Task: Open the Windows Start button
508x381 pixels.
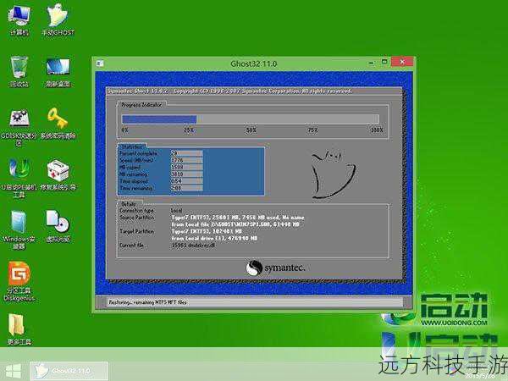Action: 14,371
